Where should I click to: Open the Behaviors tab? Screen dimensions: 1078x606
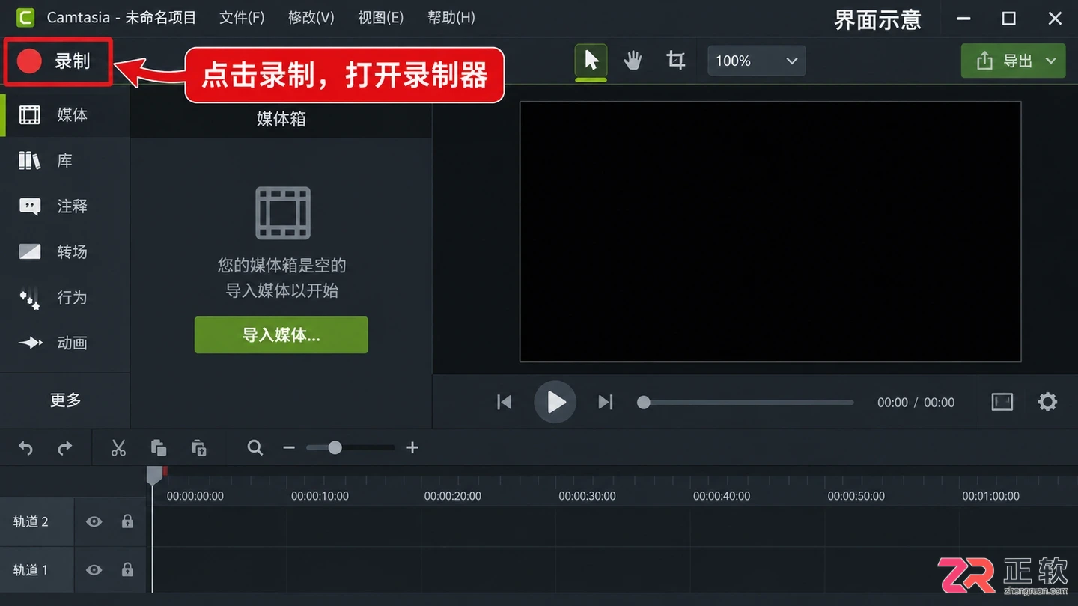click(x=65, y=298)
